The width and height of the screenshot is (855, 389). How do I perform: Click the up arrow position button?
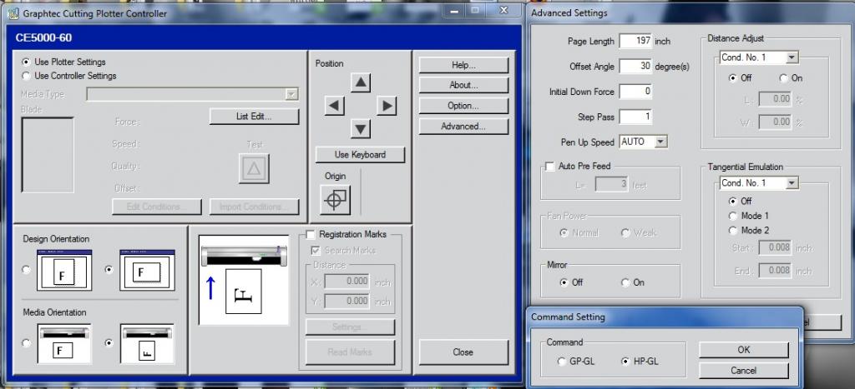(360, 82)
